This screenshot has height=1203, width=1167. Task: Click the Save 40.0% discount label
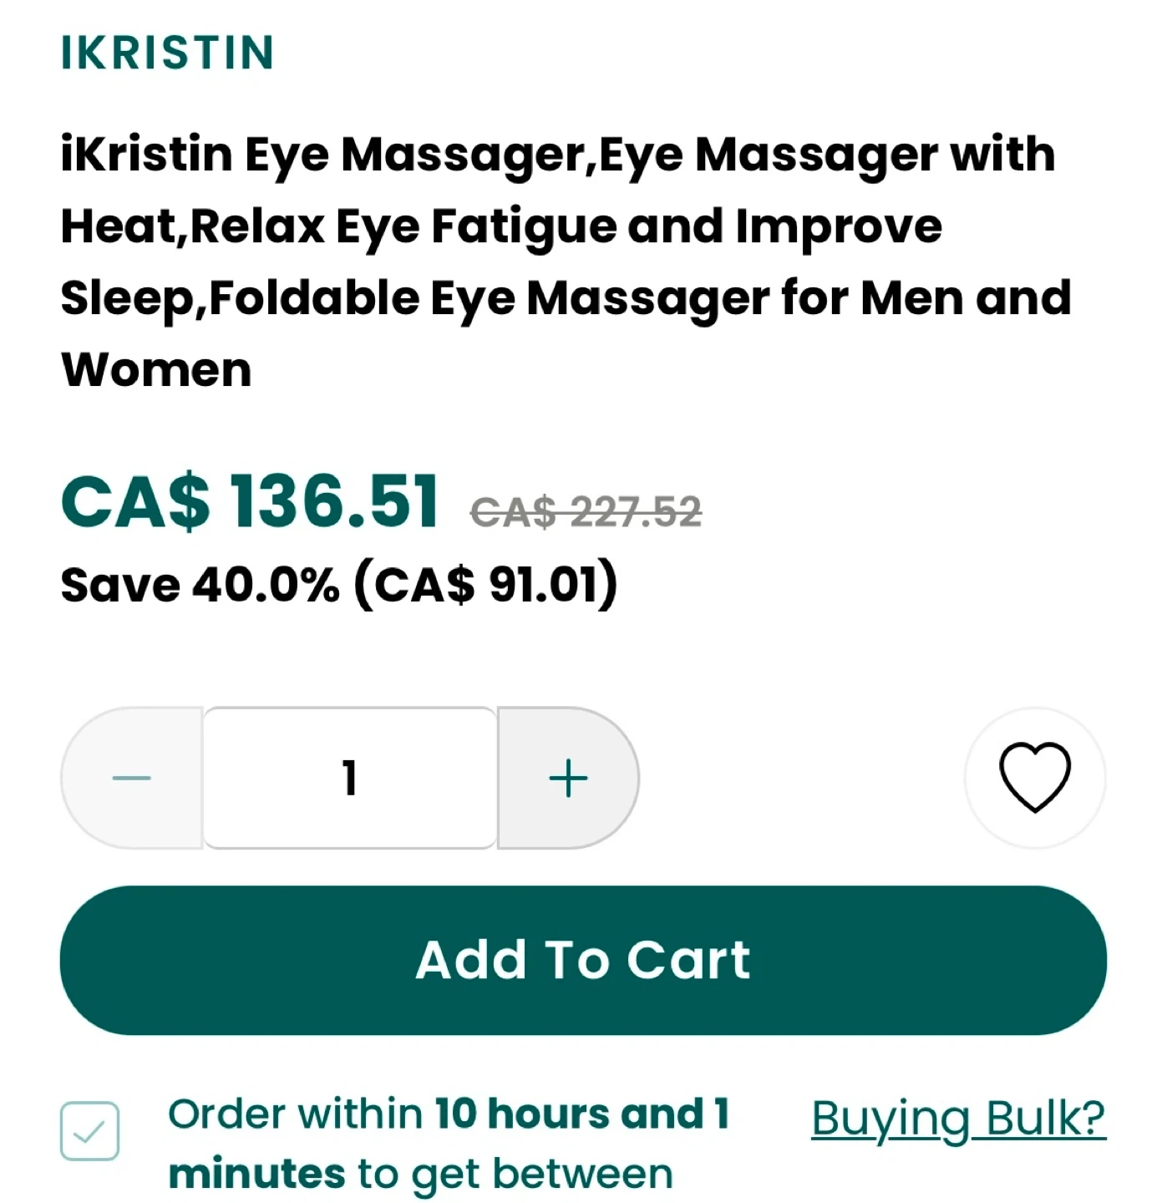pos(200,584)
